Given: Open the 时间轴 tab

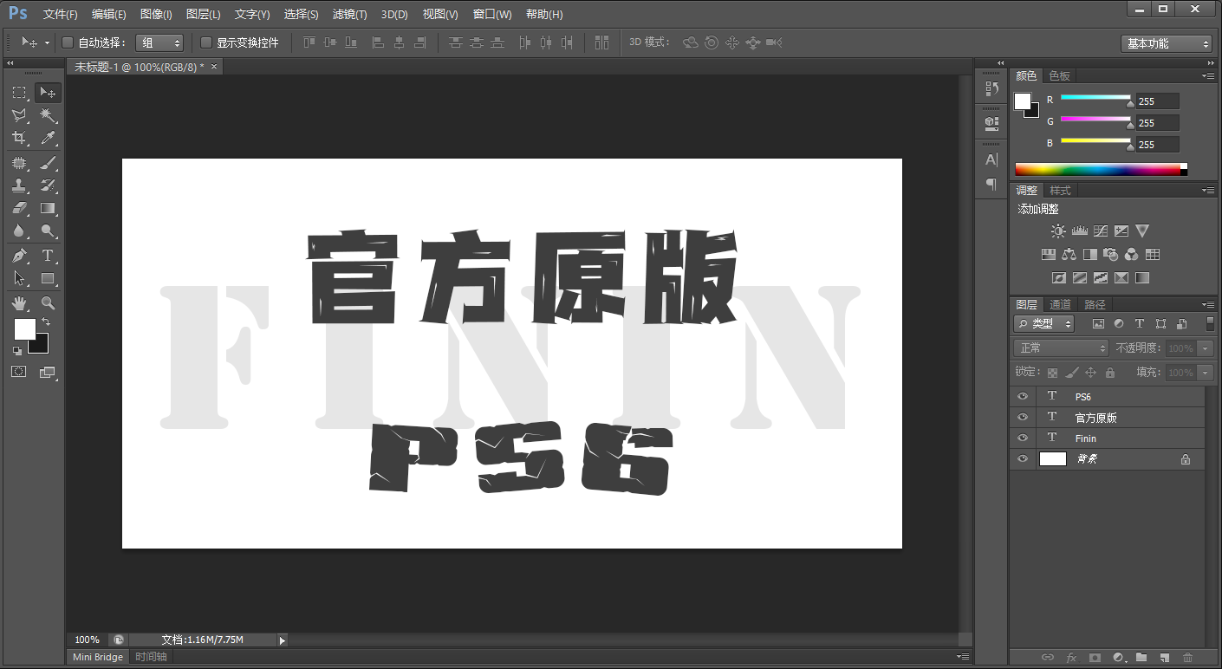Looking at the screenshot, I should (x=151, y=658).
